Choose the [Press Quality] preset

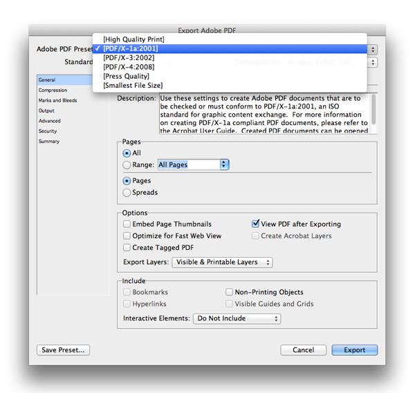pos(230,77)
